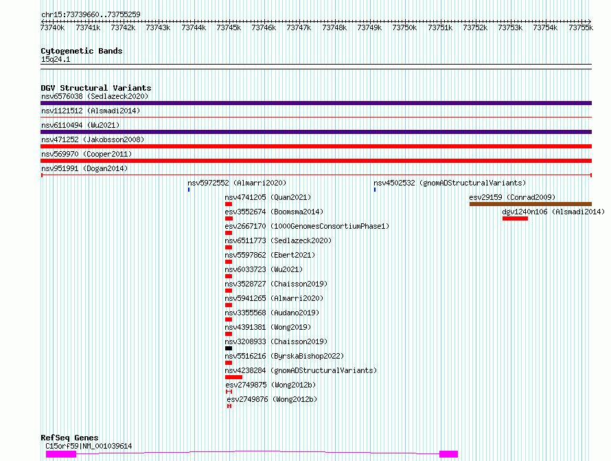Open esv2667170 (1000GenomesConsortiumPhase1) label

(x=307, y=226)
